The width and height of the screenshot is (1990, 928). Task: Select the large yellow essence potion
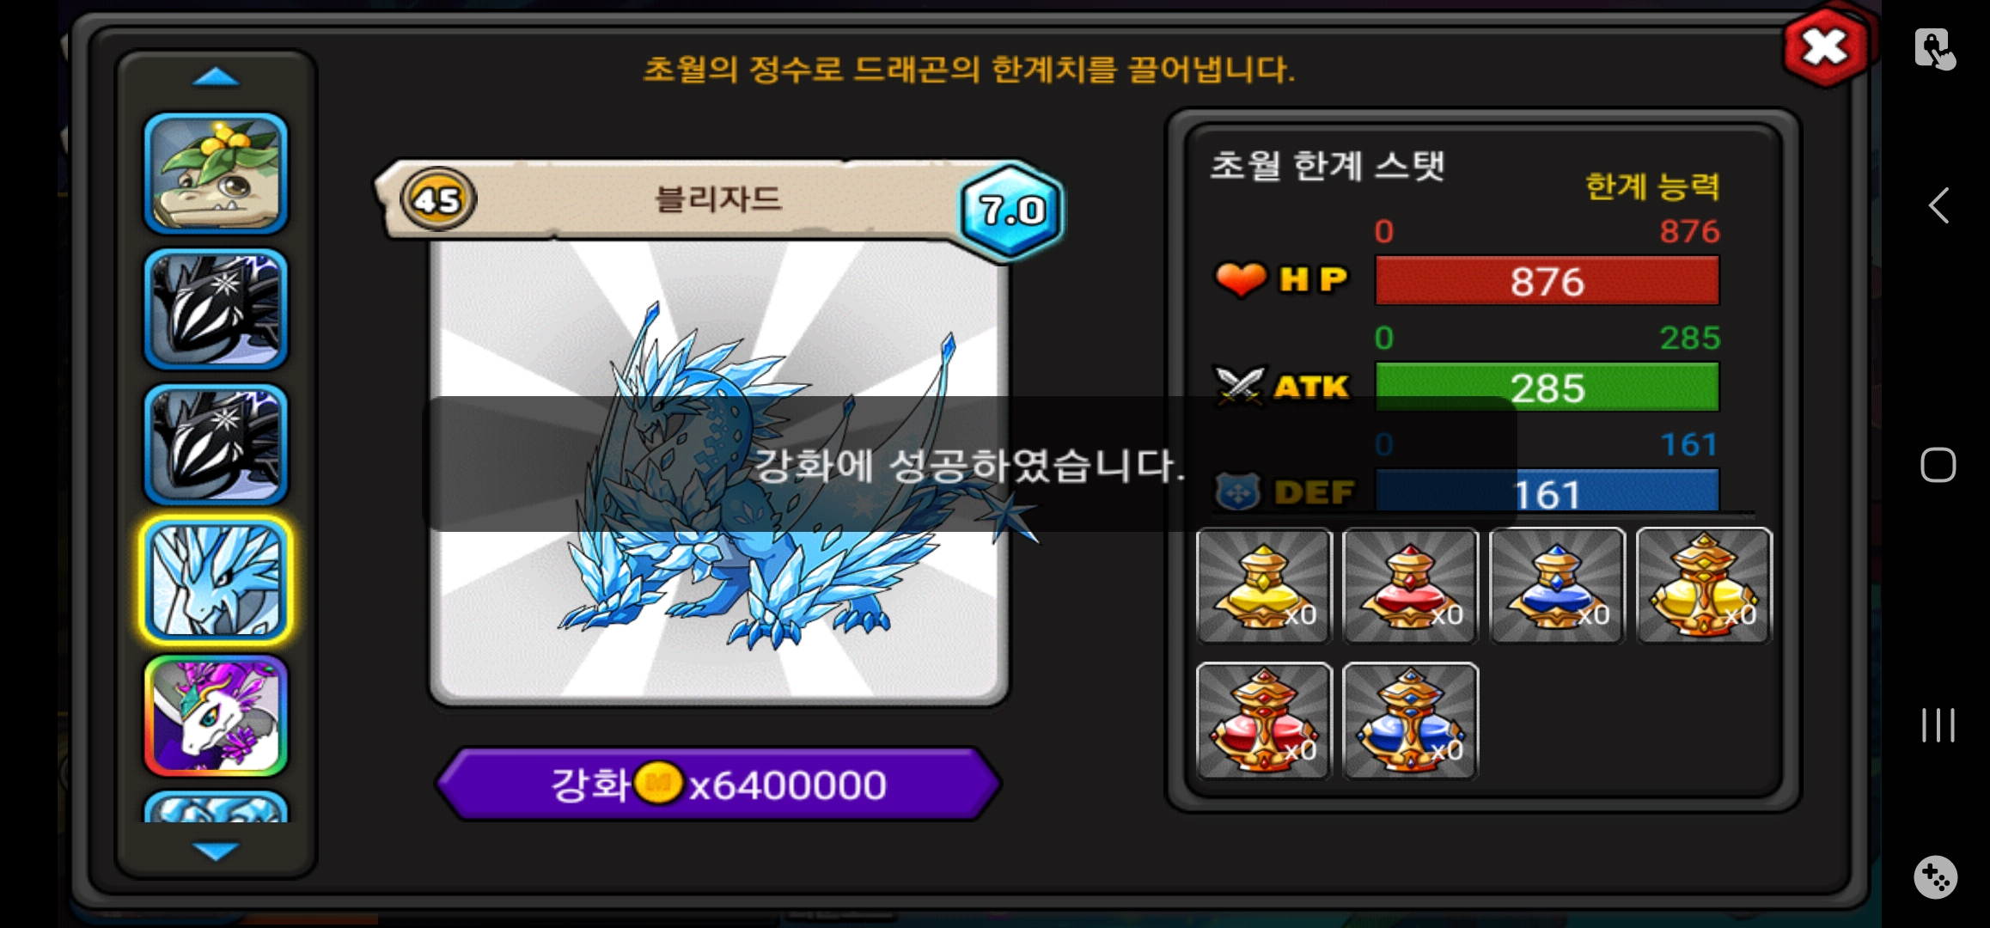1704,585
